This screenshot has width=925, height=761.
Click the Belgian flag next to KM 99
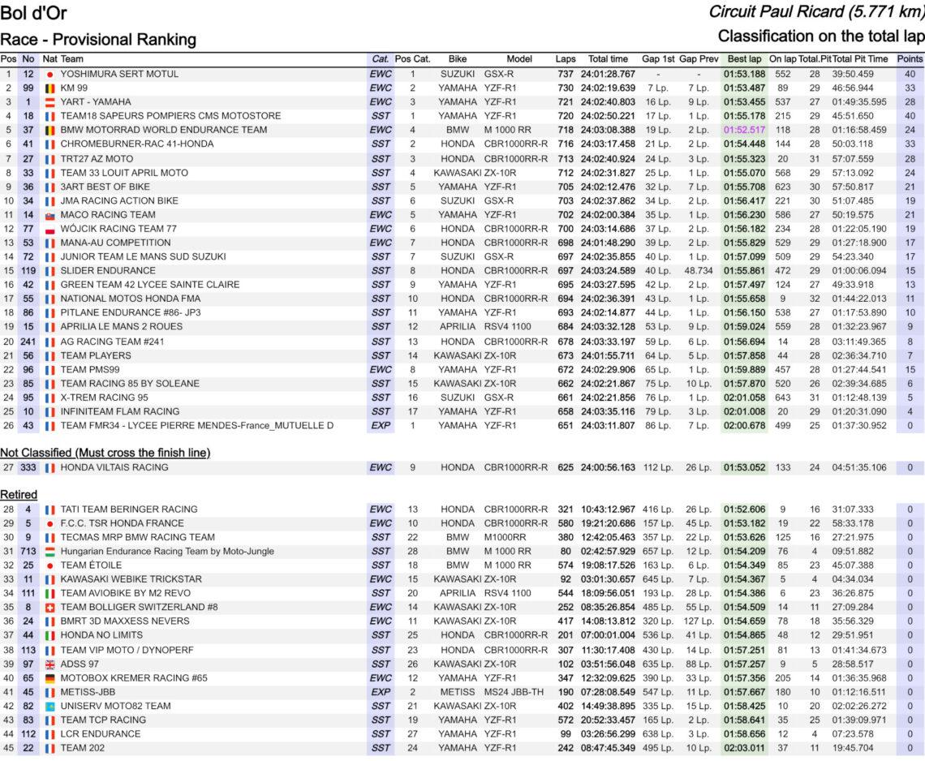click(x=49, y=88)
